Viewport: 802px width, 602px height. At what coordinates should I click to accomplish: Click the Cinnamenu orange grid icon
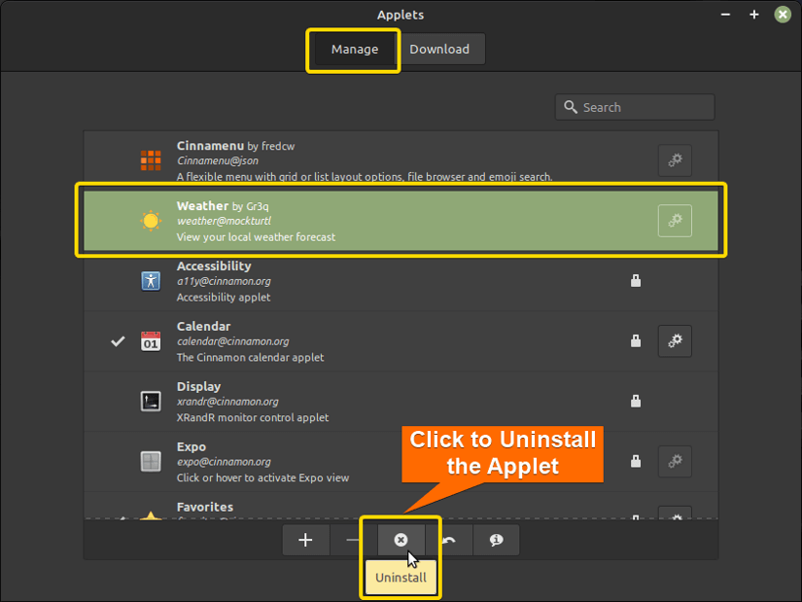click(151, 160)
